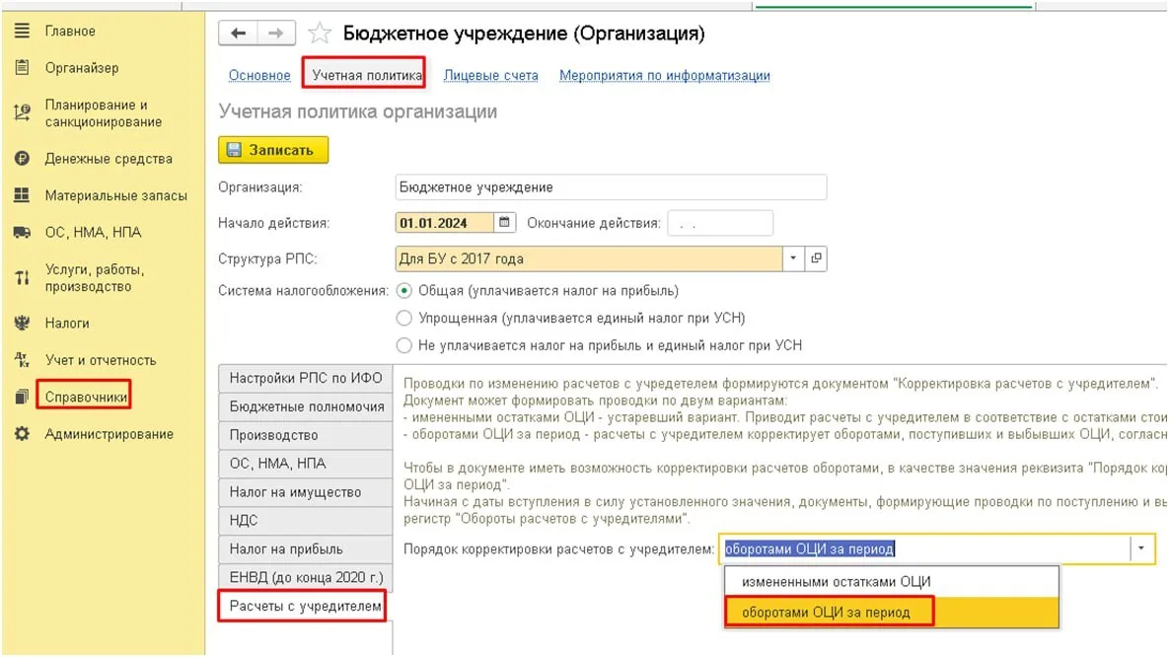Select Налог на имущество section

(306, 492)
